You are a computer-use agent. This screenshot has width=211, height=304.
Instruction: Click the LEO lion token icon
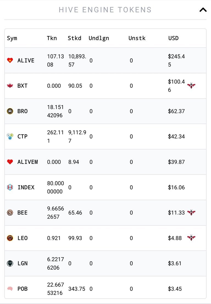coord(10,238)
